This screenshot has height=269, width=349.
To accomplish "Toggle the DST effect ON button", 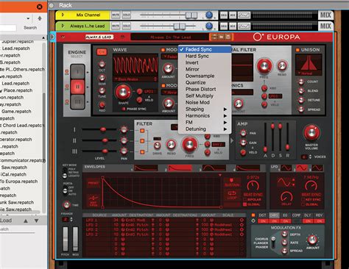I will point(263,221).
